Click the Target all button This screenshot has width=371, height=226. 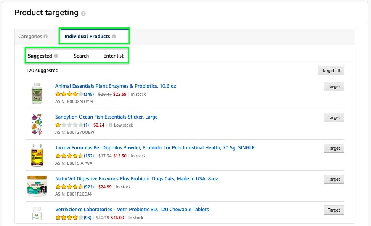click(331, 71)
